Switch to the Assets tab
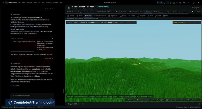 point(123,16)
